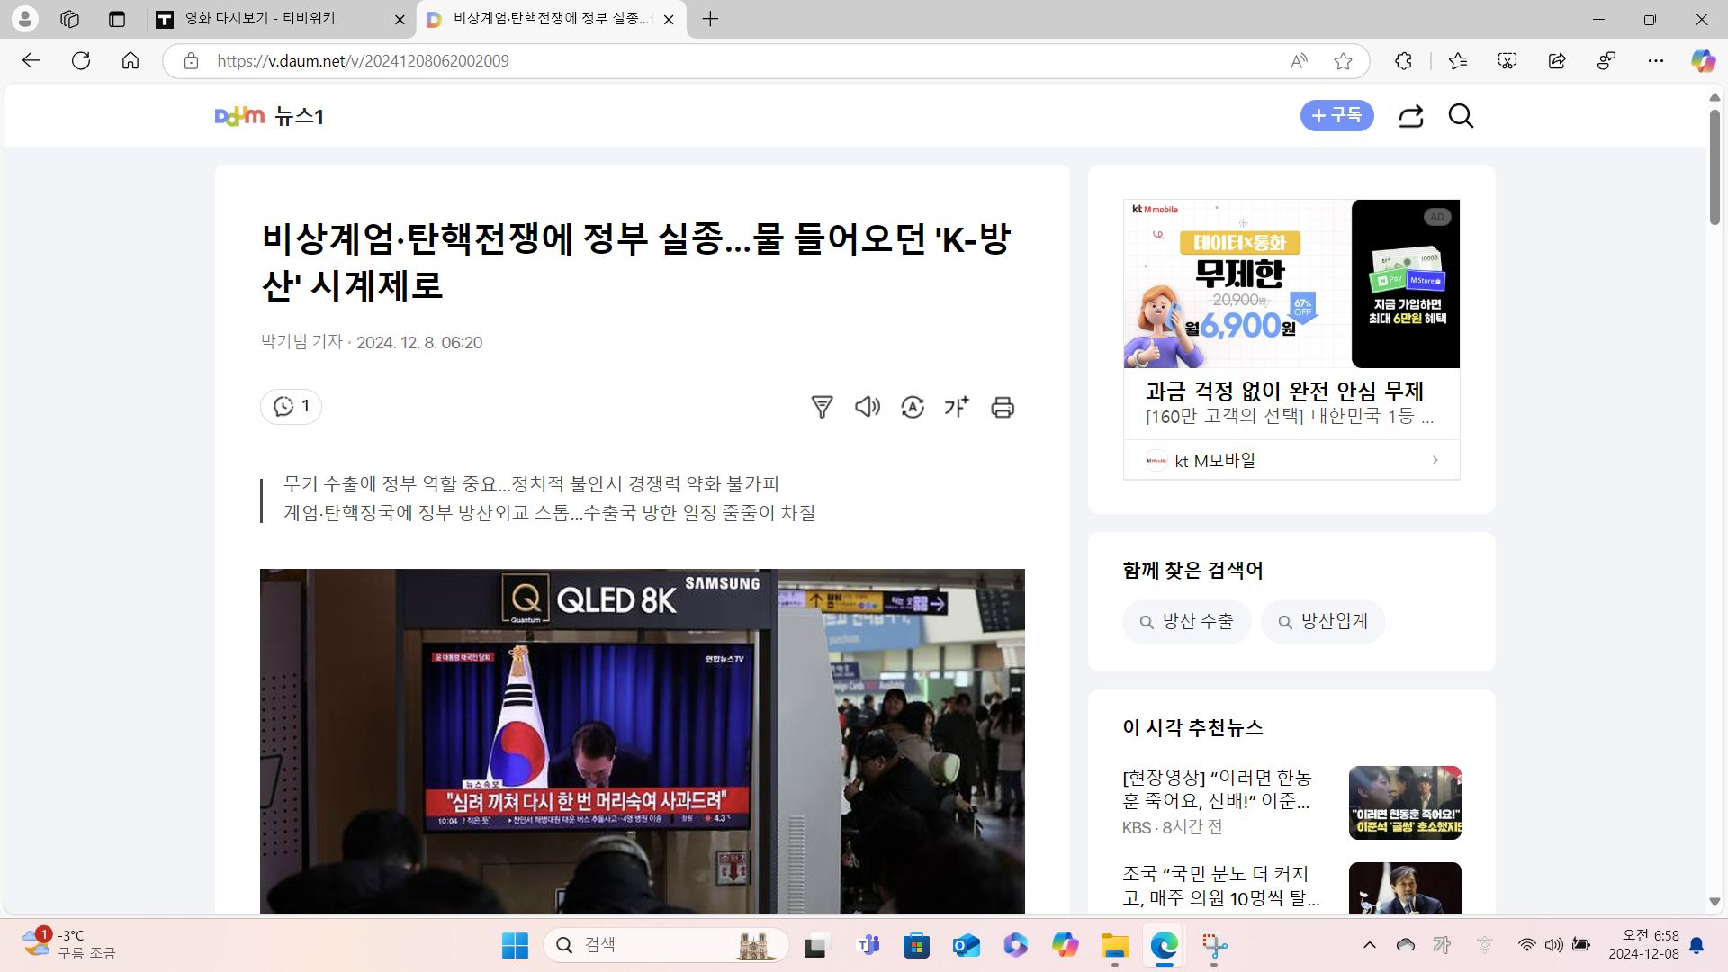Click the share arrow icon in header
Screen dimensions: 1728x972
[1410, 116]
